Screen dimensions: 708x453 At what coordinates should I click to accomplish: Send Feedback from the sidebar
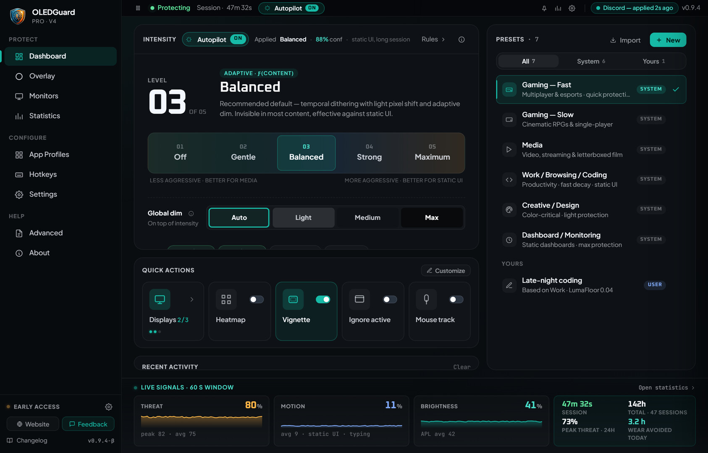[88, 424]
